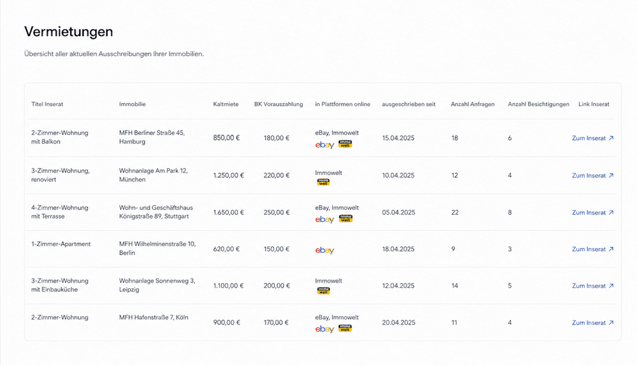Click the date 15.04.2025
Image resolution: width=637 pixels, height=365 pixels.
click(x=398, y=139)
